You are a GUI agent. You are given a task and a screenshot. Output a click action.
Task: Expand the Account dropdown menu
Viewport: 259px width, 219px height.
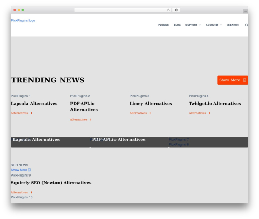tap(213, 25)
